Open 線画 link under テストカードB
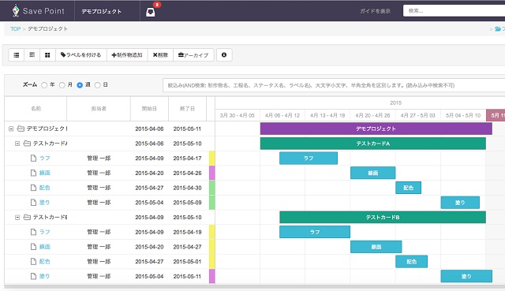The image size is (505, 291). click(x=45, y=247)
